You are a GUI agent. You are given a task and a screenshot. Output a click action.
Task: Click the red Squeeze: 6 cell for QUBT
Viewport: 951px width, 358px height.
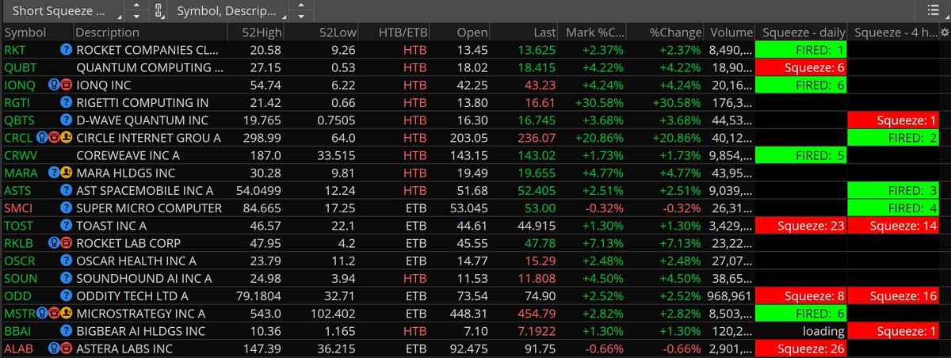801,67
